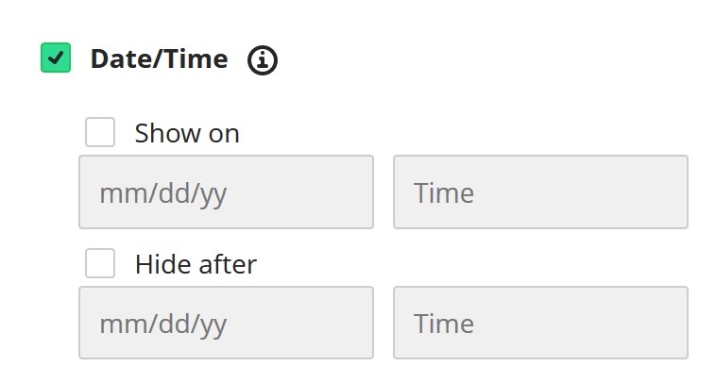Viewport: 716px width, 383px height.
Task: Click the Hide after Time field
Action: (540, 323)
